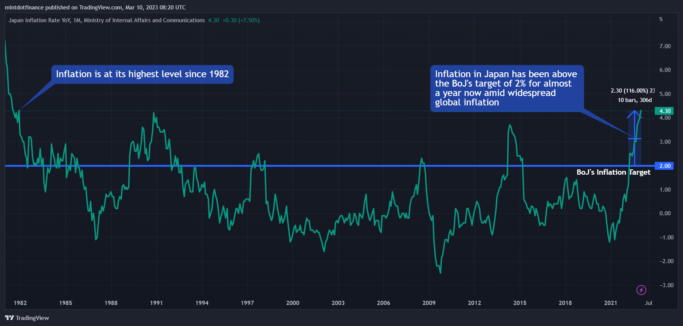The width and height of the screenshot is (683, 326).
Task: Click the 2.30 (116.00%) measurement label
Action: pyautogui.click(x=633, y=91)
